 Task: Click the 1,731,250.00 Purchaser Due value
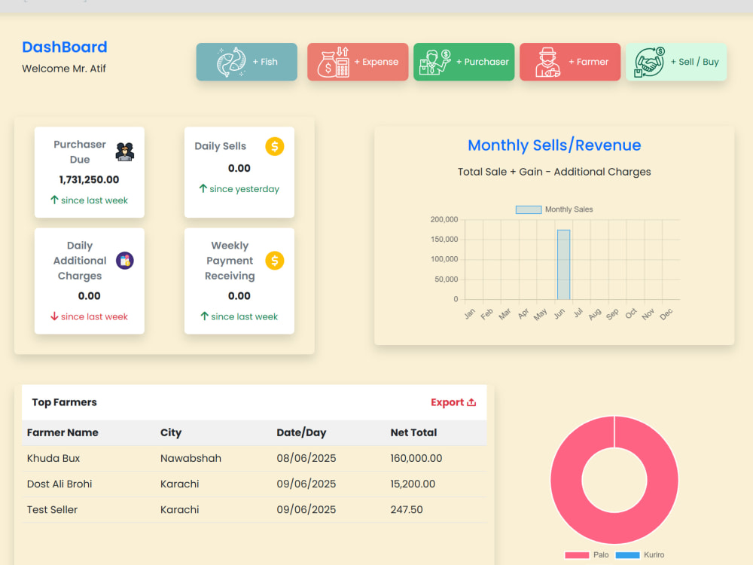point(90,180)
